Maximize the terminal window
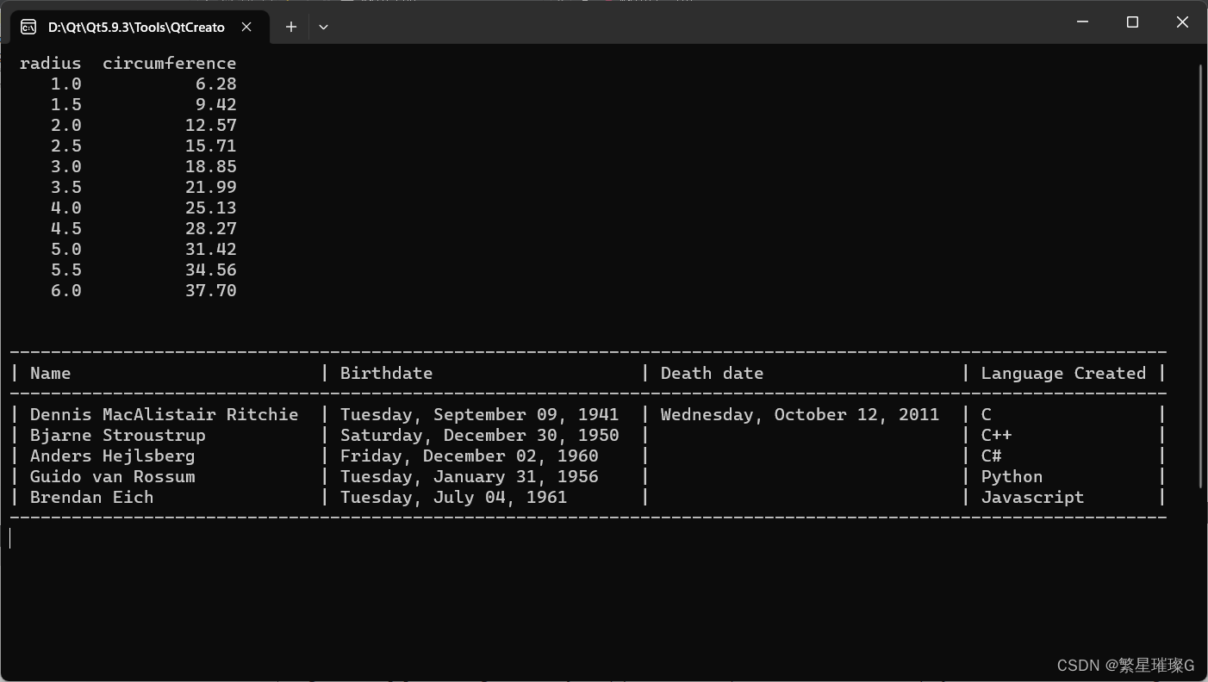The height and width of the screenshot is (682, 1208). [1132, 22]
